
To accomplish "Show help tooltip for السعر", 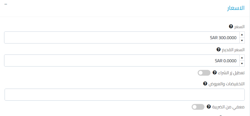I will click(x=231, y=26).
